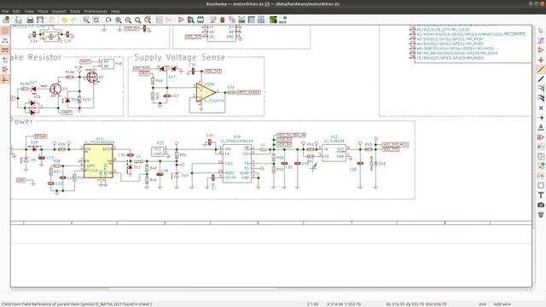Viewport: 546px width, 307px height.
Task: Edit symbol fields table
Action: tap(252, 20)
